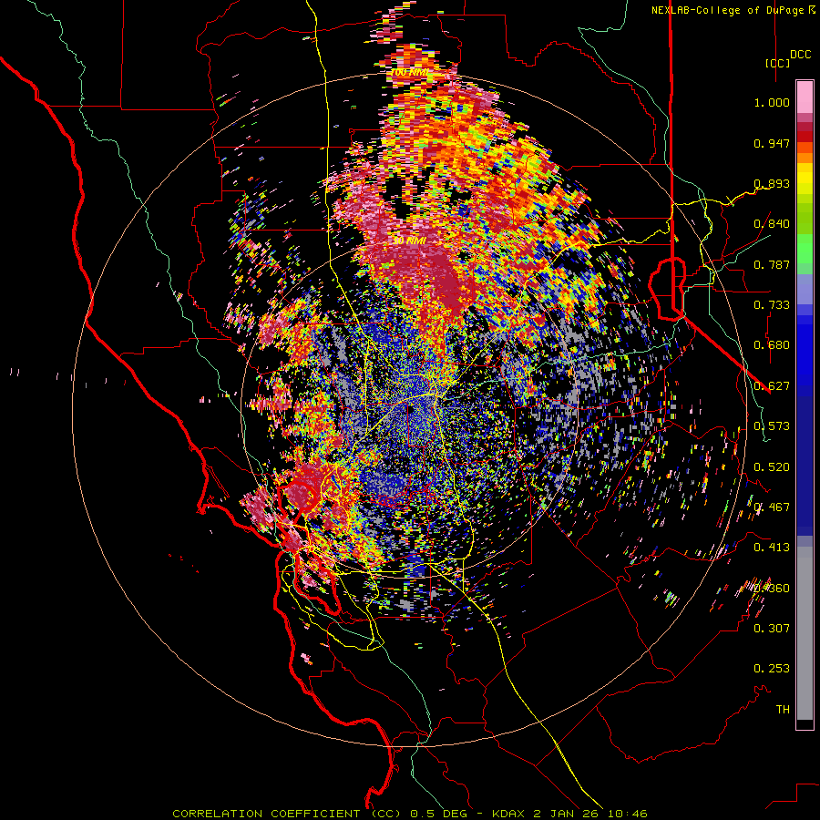
Task: Select the 0.360 scale value
Action: tap(772, 589)
